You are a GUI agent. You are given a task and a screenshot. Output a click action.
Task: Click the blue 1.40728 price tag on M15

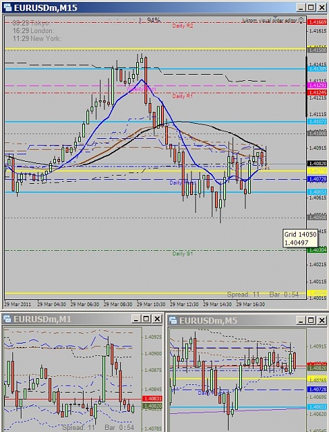click(317, 179)
